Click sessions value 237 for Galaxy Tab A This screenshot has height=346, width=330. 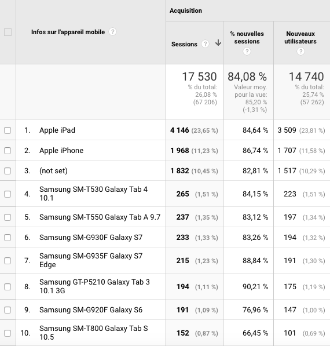tap(182, 217)
